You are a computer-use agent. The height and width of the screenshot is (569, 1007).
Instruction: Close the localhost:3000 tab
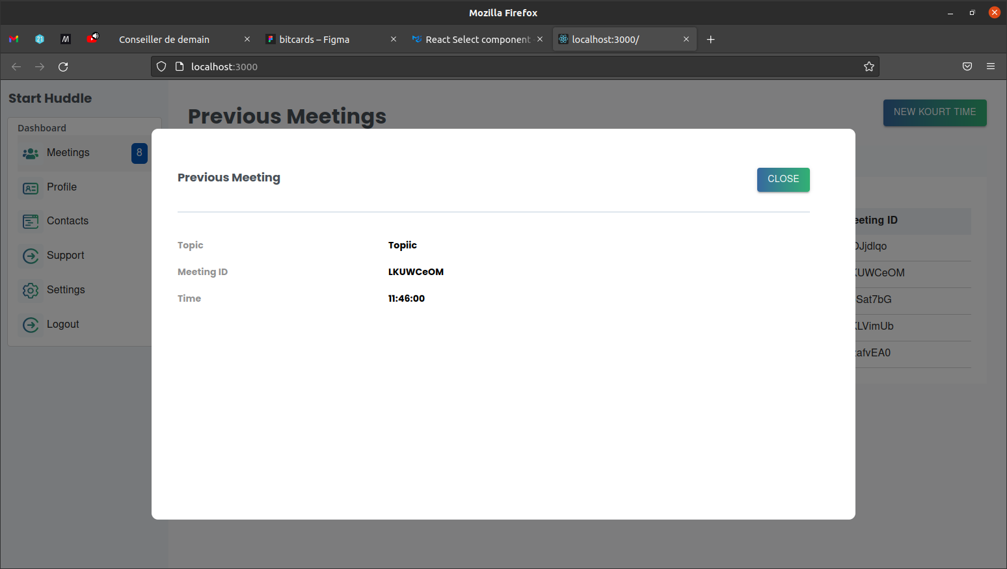[686, 40]
